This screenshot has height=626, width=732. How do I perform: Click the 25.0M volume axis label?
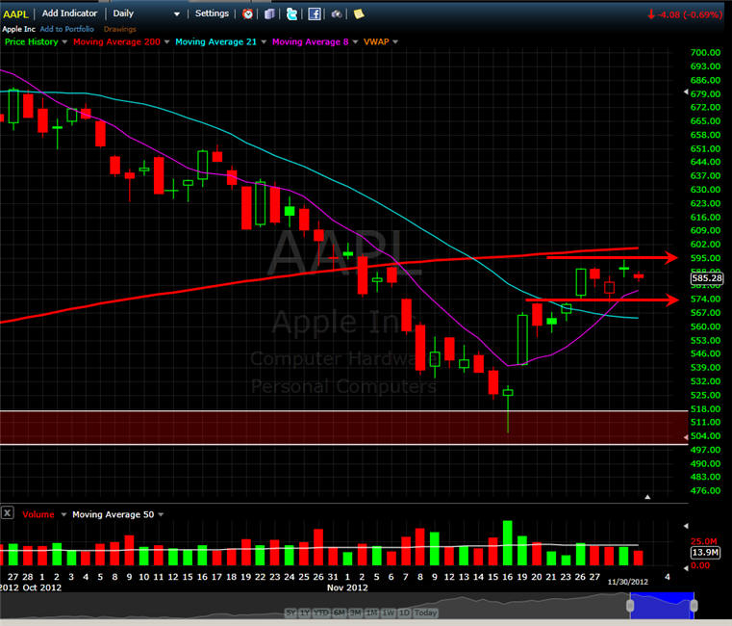tap(703, 541)
